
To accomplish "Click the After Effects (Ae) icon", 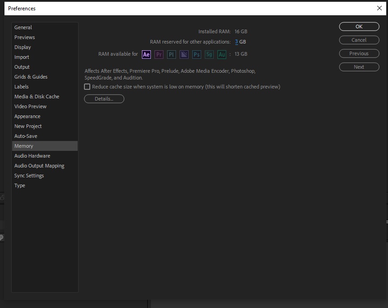I will 146,54.
